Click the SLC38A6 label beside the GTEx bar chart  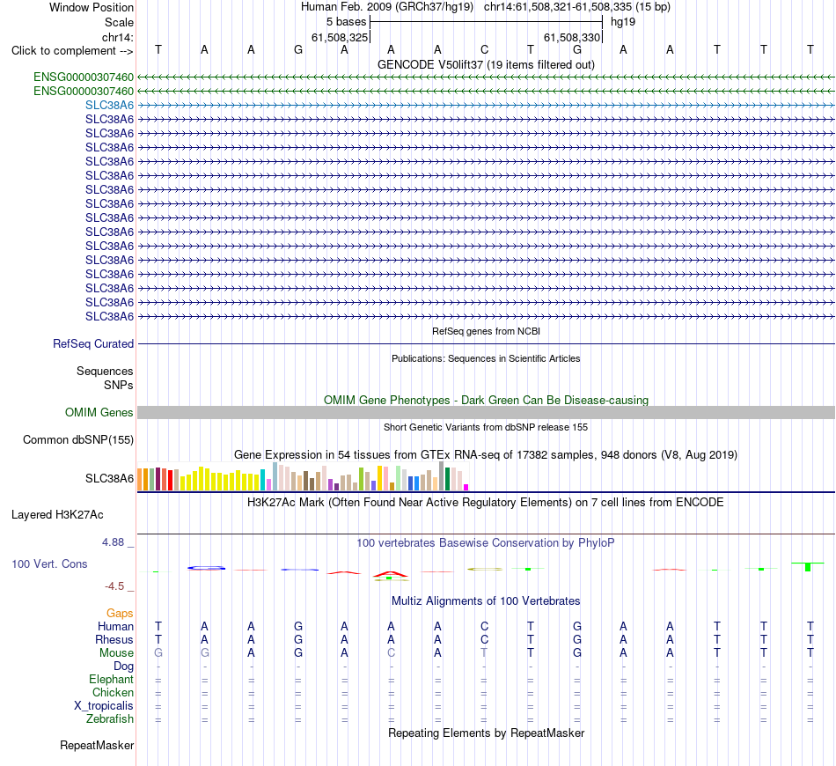109,478
